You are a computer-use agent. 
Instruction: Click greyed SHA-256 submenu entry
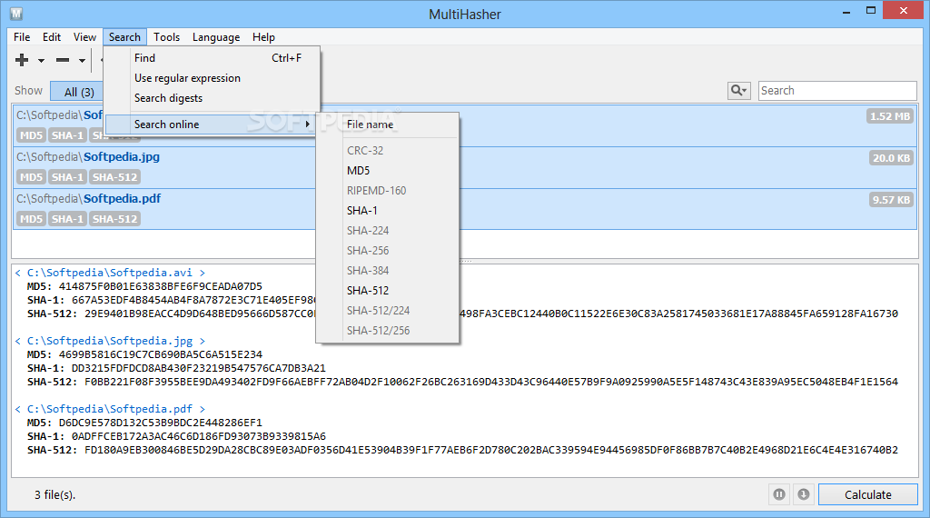coord(387,251)
